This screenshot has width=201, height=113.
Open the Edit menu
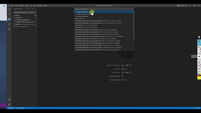16,6
